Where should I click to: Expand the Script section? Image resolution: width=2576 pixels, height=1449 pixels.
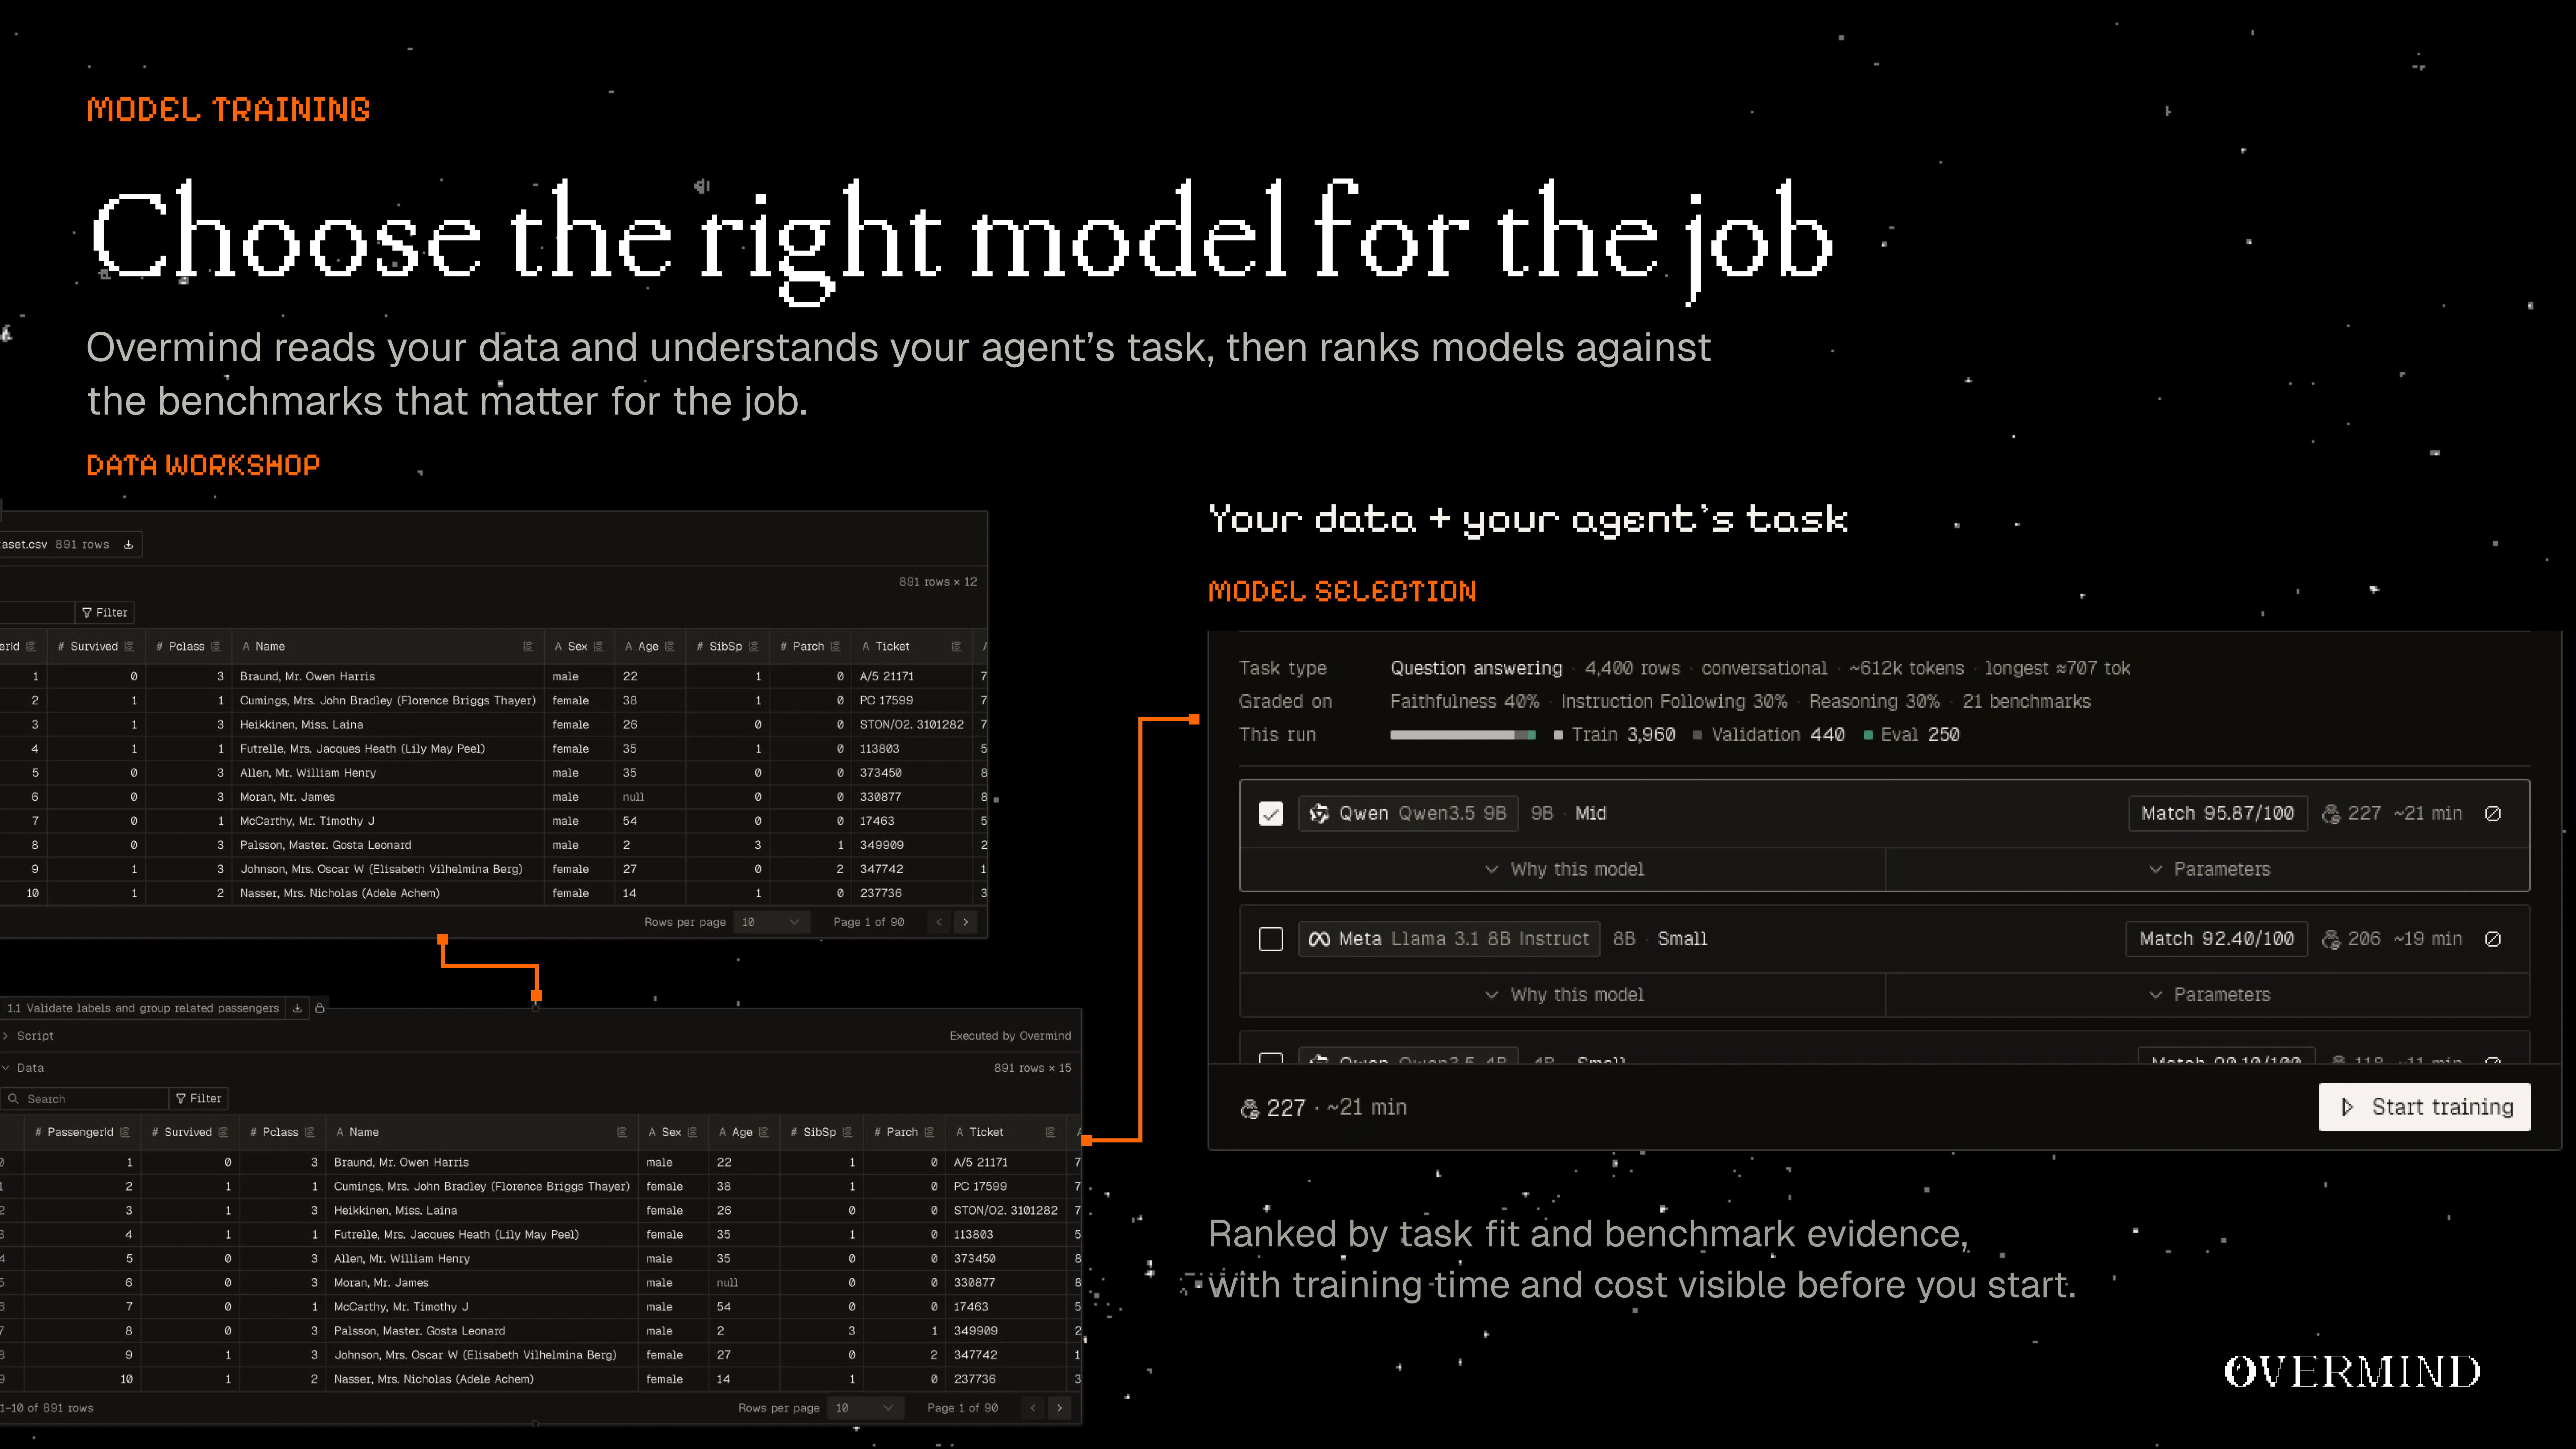28,1036
